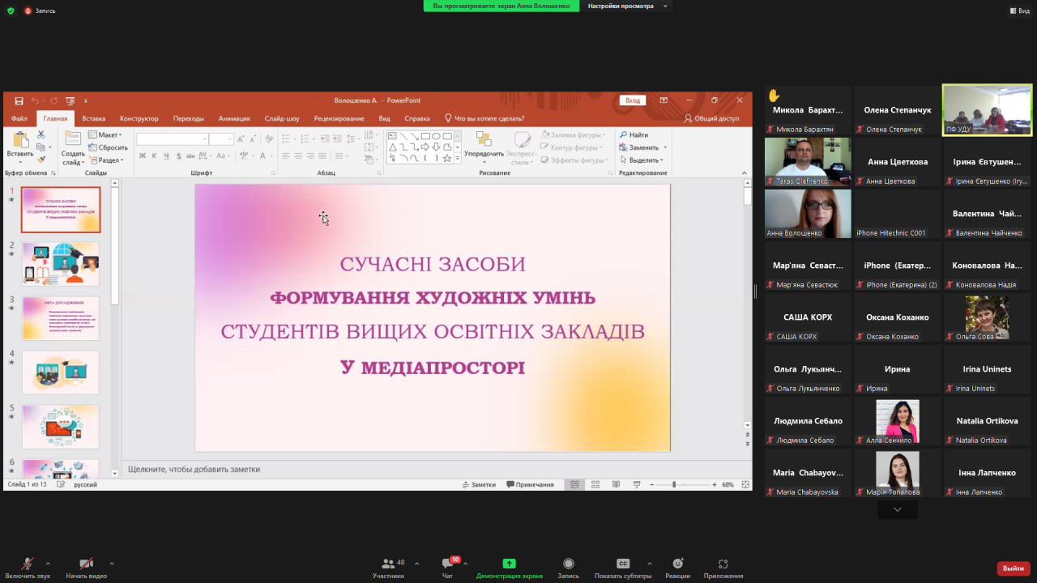The width and height of the screenshot is (1037, 583).
Task: Click the Вход (Sign in) button
Action: 632,100
